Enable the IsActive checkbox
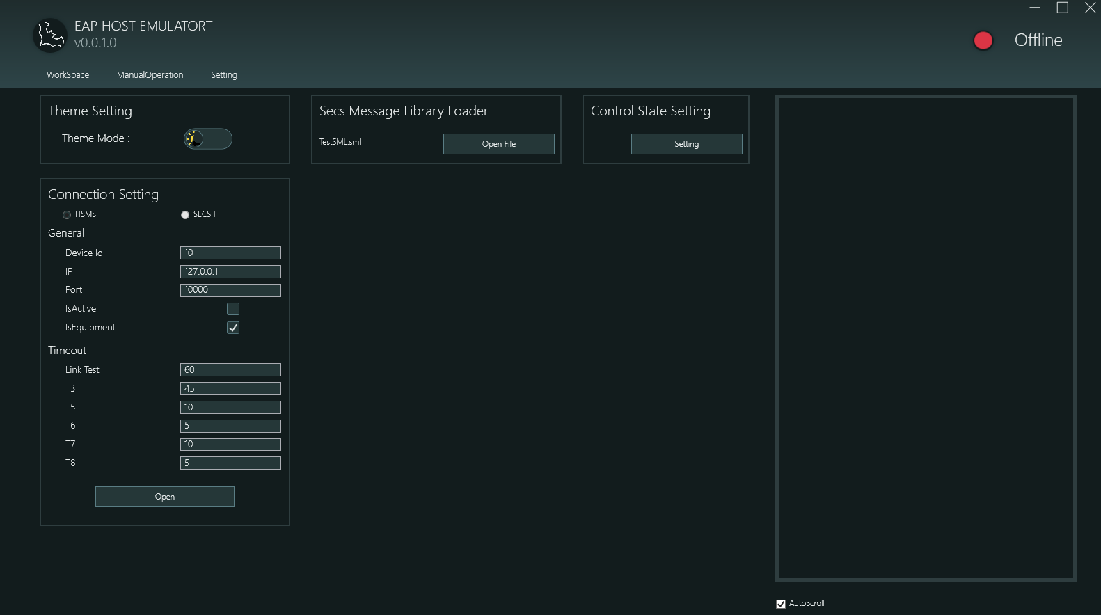This screenshot has height=615, width=1101. [x=233, y=309]
